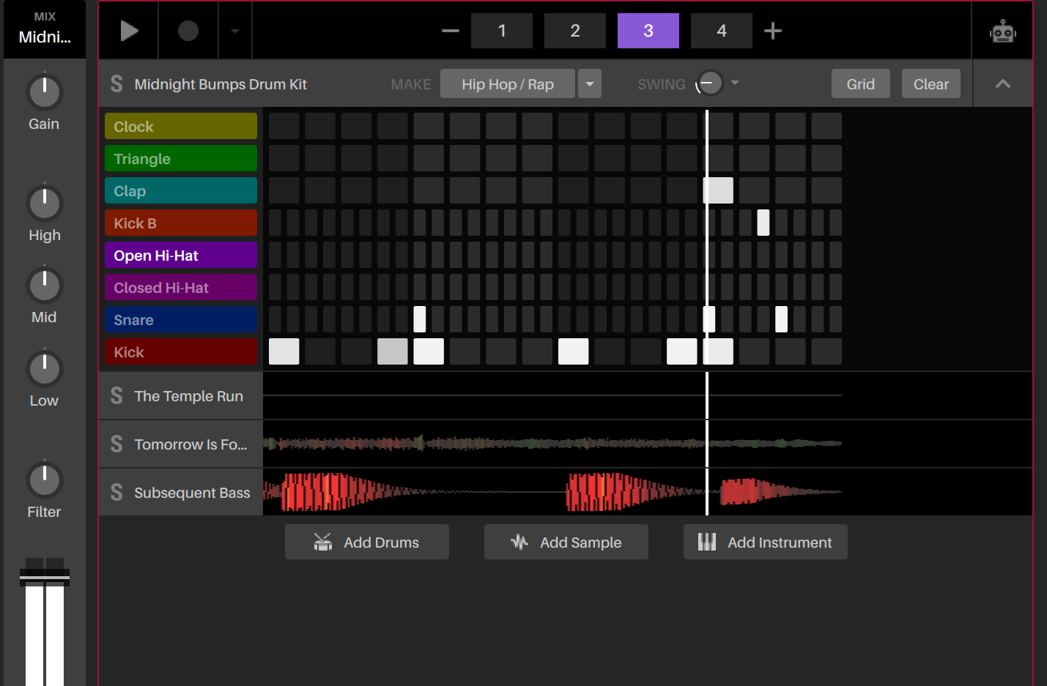Click the mixer volume fader handle
The image size is (1047, 686).
tap(45, 578)
